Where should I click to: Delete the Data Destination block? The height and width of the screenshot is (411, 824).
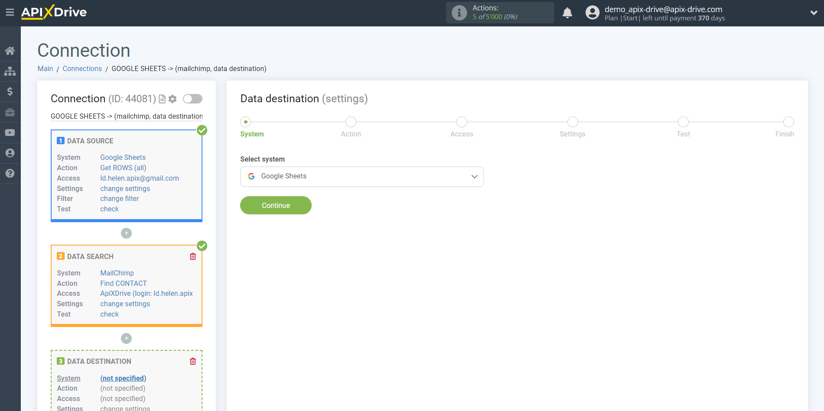[193, 361]
